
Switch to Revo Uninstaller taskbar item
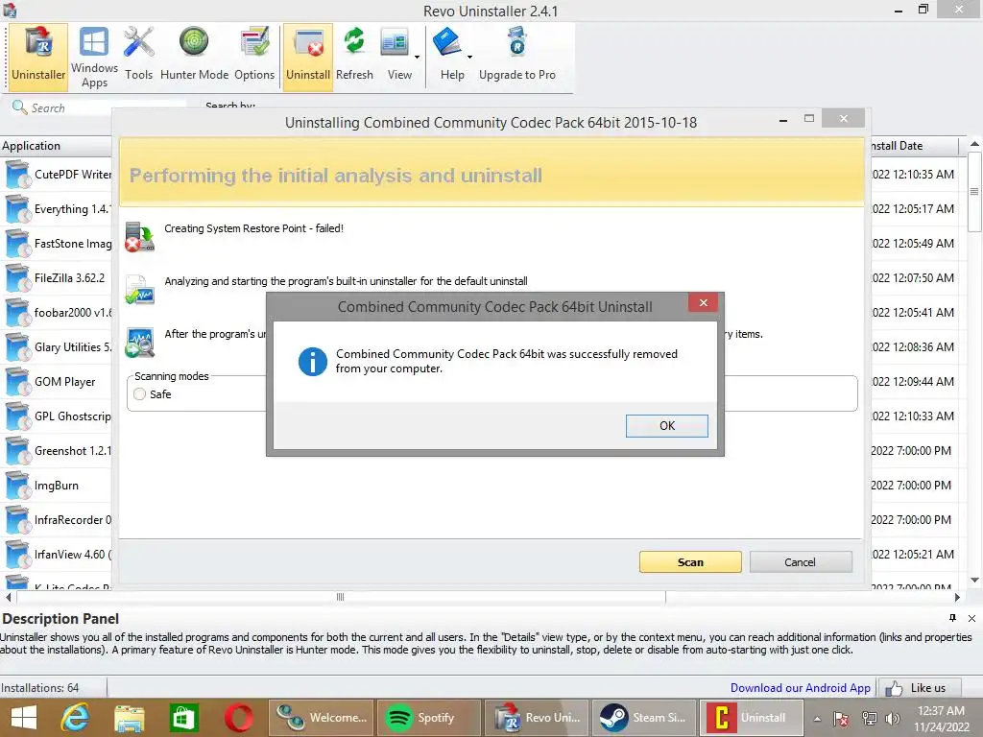point(538,718)
